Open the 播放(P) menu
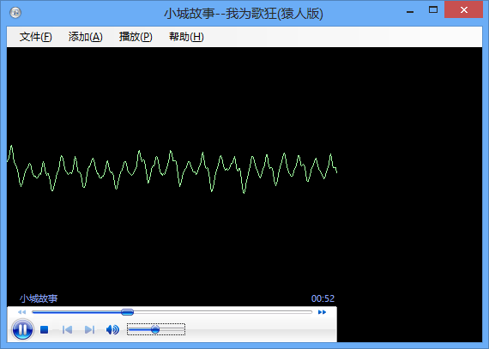 136,37
